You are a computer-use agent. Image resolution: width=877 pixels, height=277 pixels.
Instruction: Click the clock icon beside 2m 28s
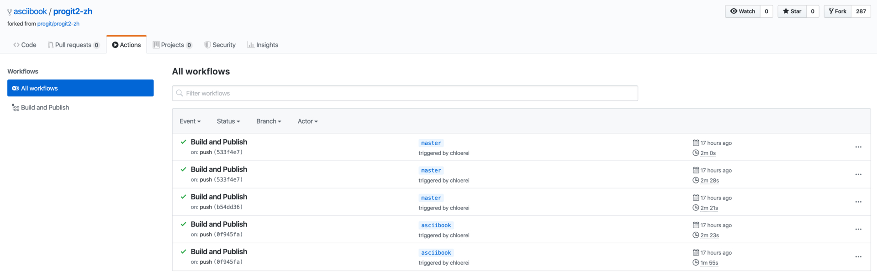696,180
